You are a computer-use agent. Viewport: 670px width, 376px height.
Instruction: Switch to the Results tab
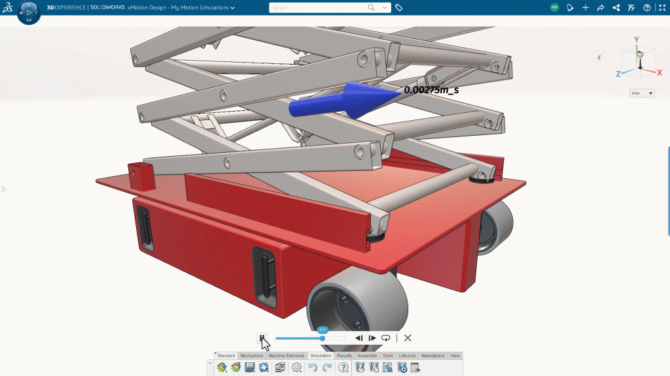pos(344,356)
